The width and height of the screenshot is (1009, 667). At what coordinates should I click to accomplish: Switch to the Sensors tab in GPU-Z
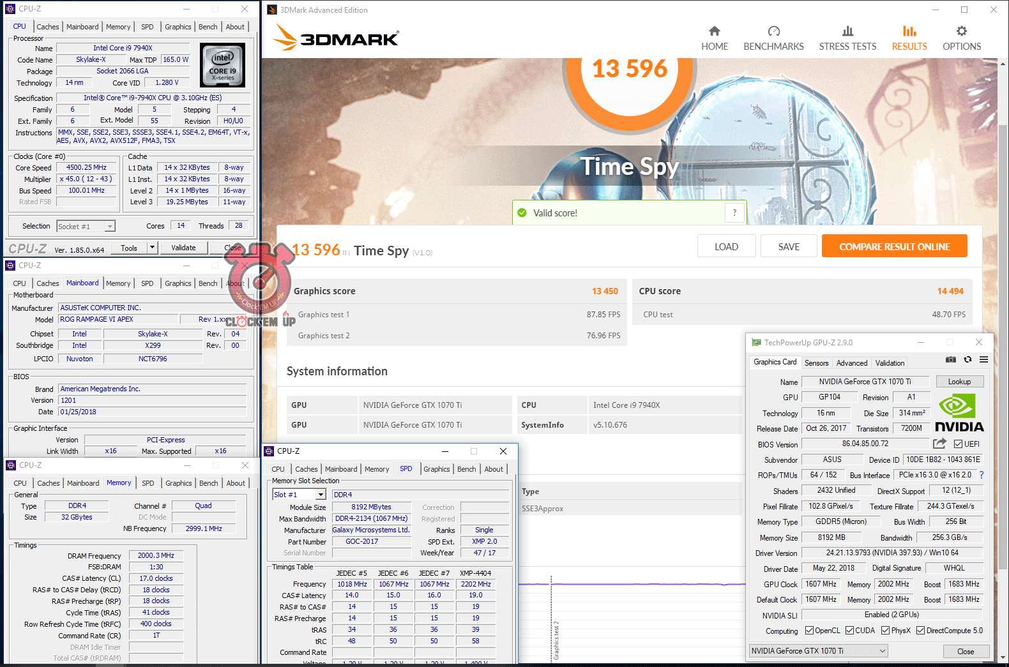[816, 363]
